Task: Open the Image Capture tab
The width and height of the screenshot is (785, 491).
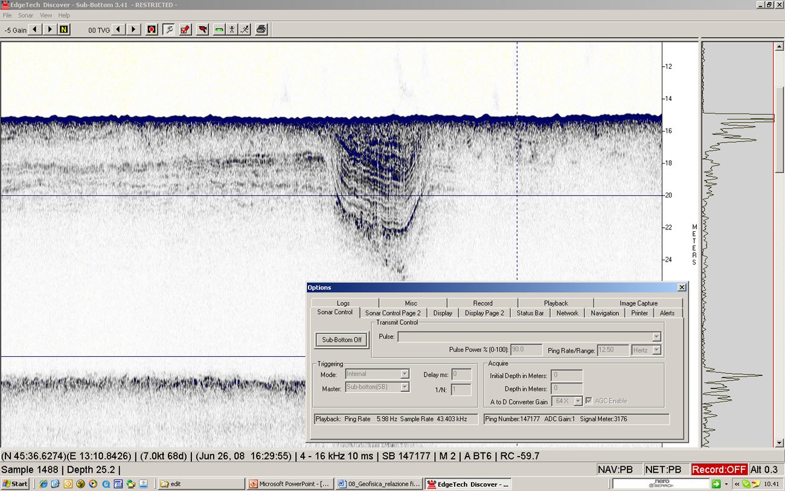Action: point(638,303)
